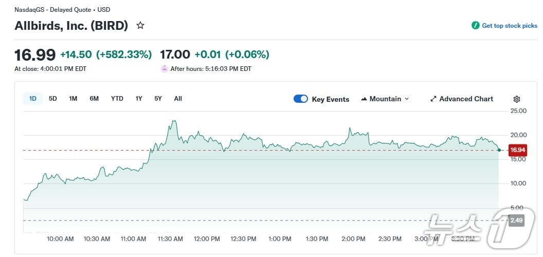Add BIRD to watchlist with star icon
This screenshot has width=543, height=257.
point(140,26)
